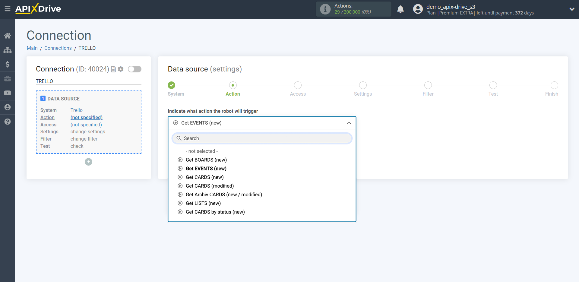Click the Action label link
This screenshot has height=282, width=579.
coord(48,118)
